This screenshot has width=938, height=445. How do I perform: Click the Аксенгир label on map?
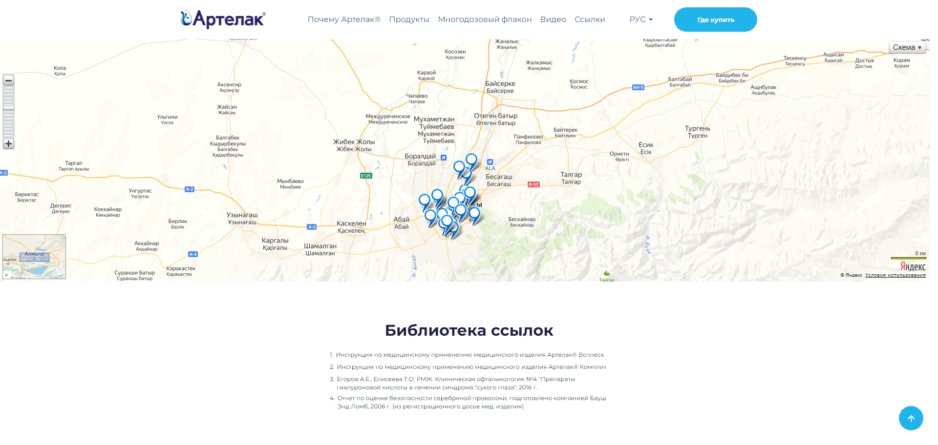click(229, 87)
